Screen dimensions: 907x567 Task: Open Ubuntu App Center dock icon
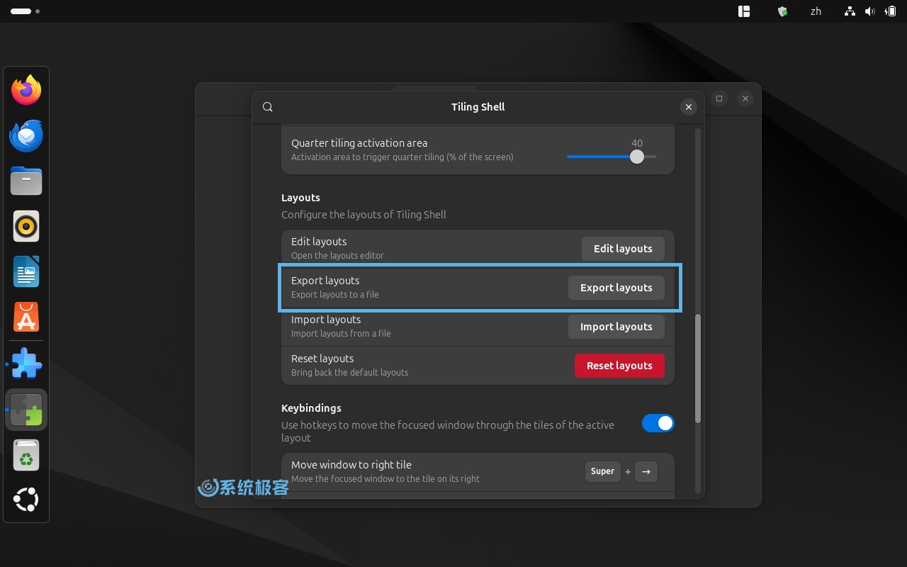pos(26,317)
